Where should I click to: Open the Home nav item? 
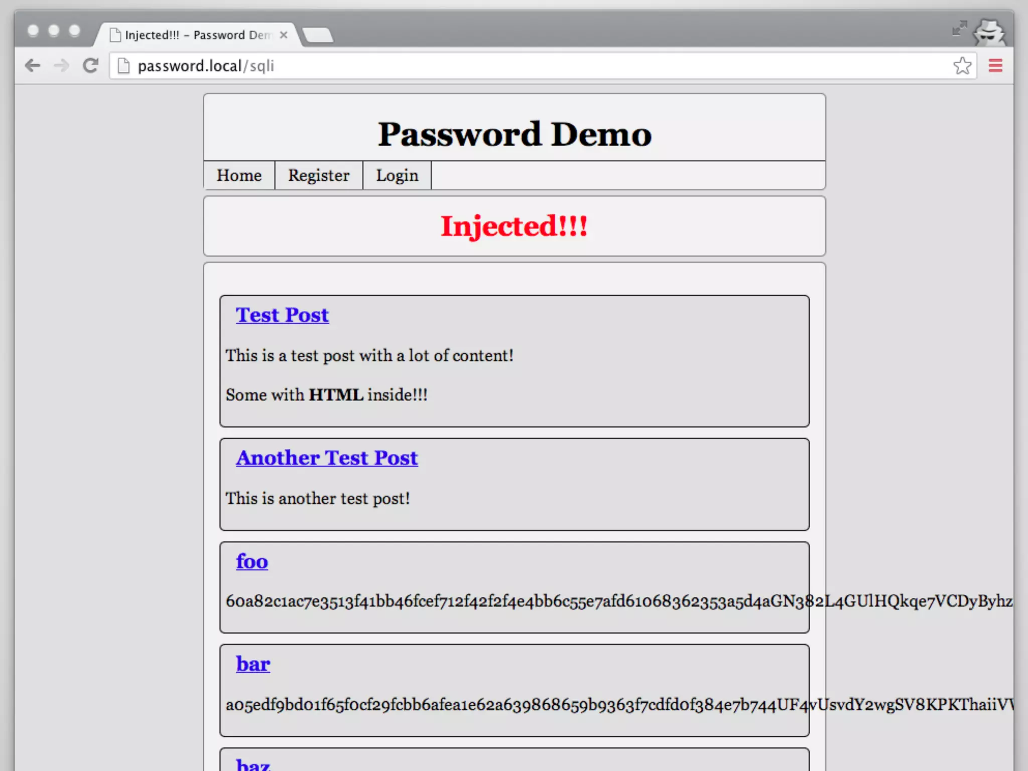point(239,176)
